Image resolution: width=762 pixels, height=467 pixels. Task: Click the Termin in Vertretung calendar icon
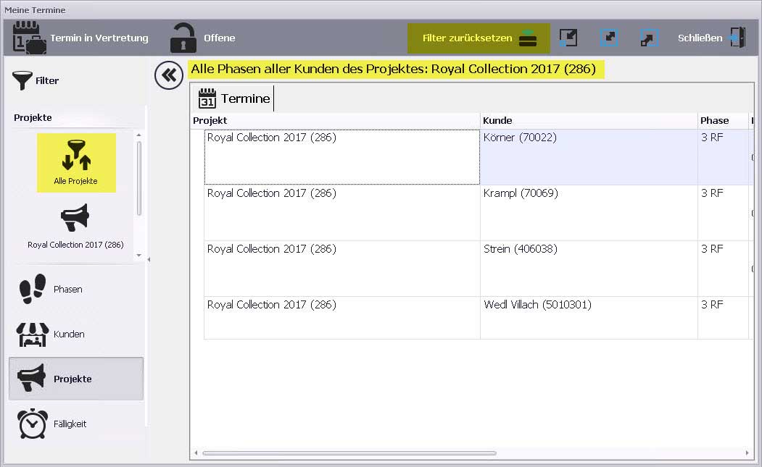point(30,38)
